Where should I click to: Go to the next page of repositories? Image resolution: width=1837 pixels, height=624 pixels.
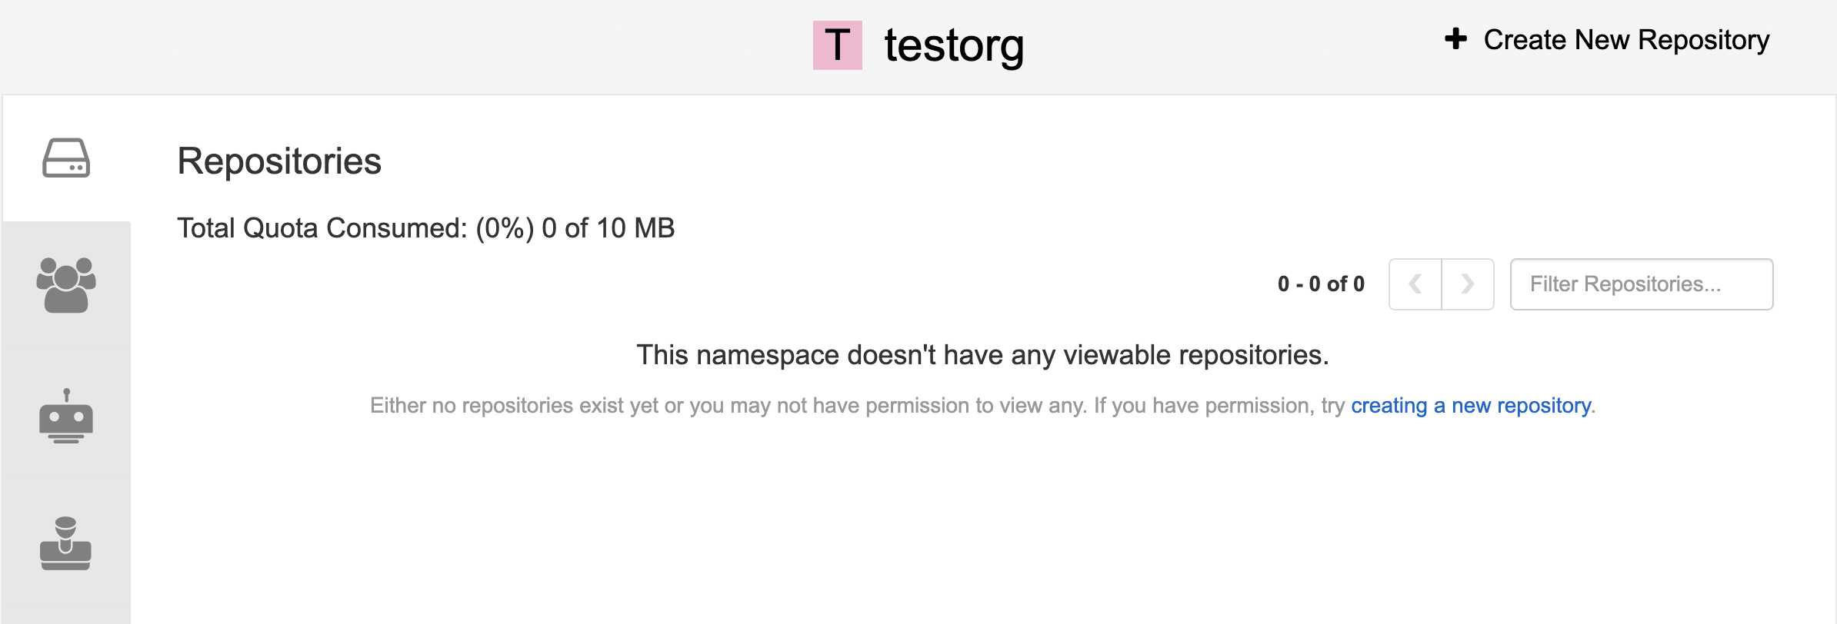click(x=1468, y=284)
